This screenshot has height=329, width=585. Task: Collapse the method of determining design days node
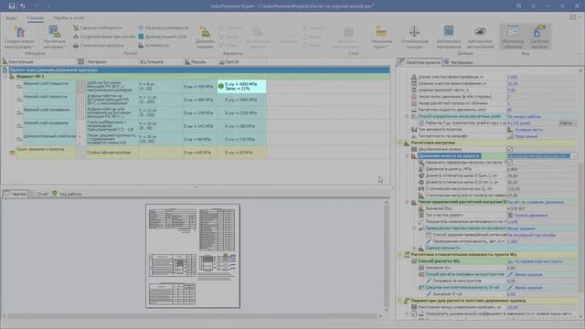pos(407,116)
